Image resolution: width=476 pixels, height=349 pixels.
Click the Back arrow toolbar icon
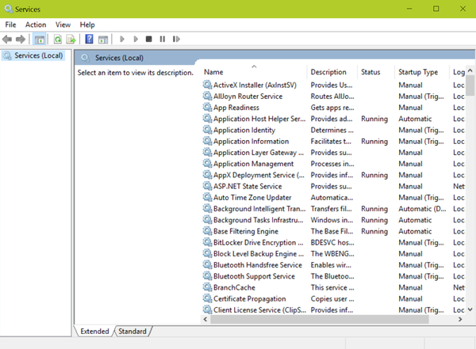tap(7, 39)
